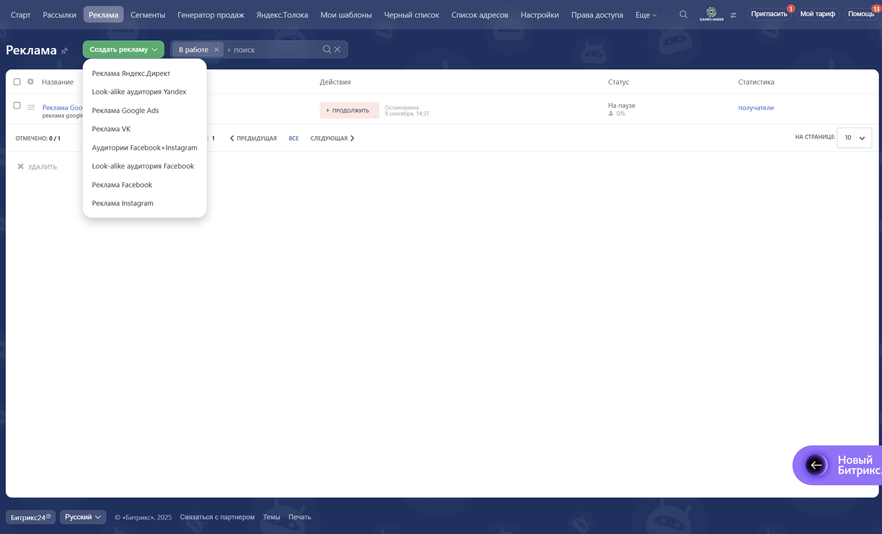Pin the Реклама page with pin icon

click(65, 51)
